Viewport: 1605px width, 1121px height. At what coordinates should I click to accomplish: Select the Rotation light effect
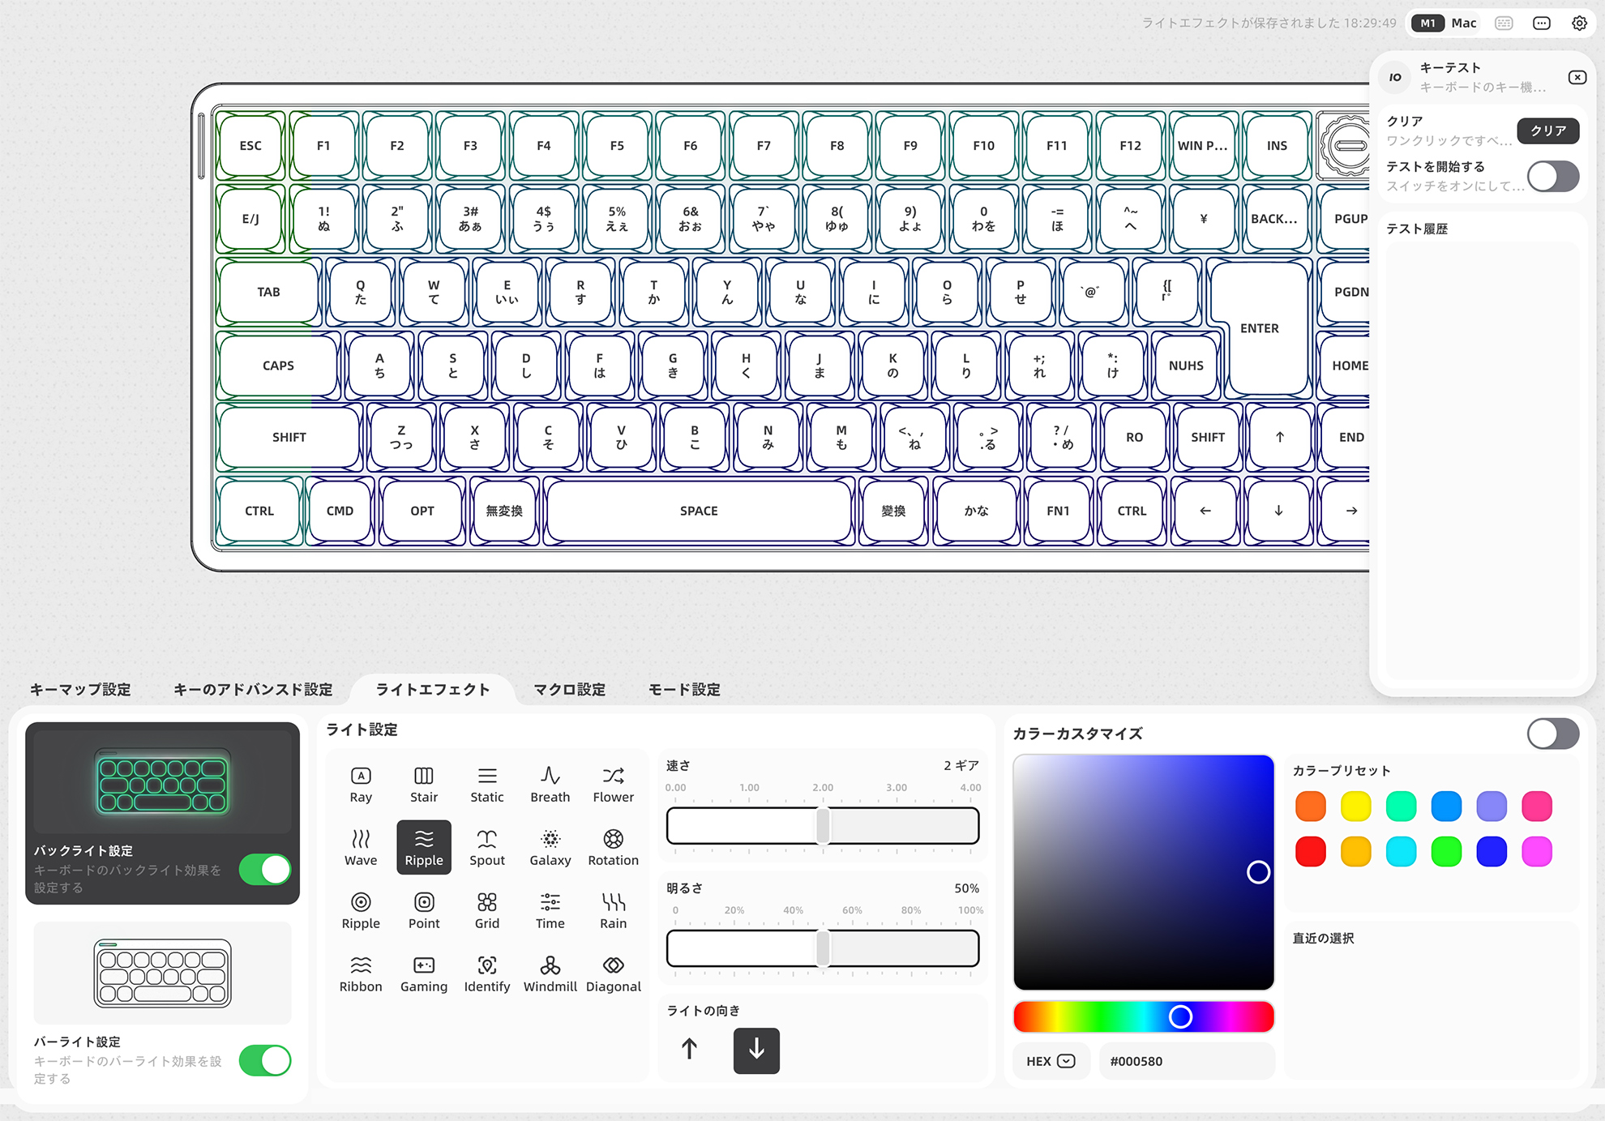point(613,847)
